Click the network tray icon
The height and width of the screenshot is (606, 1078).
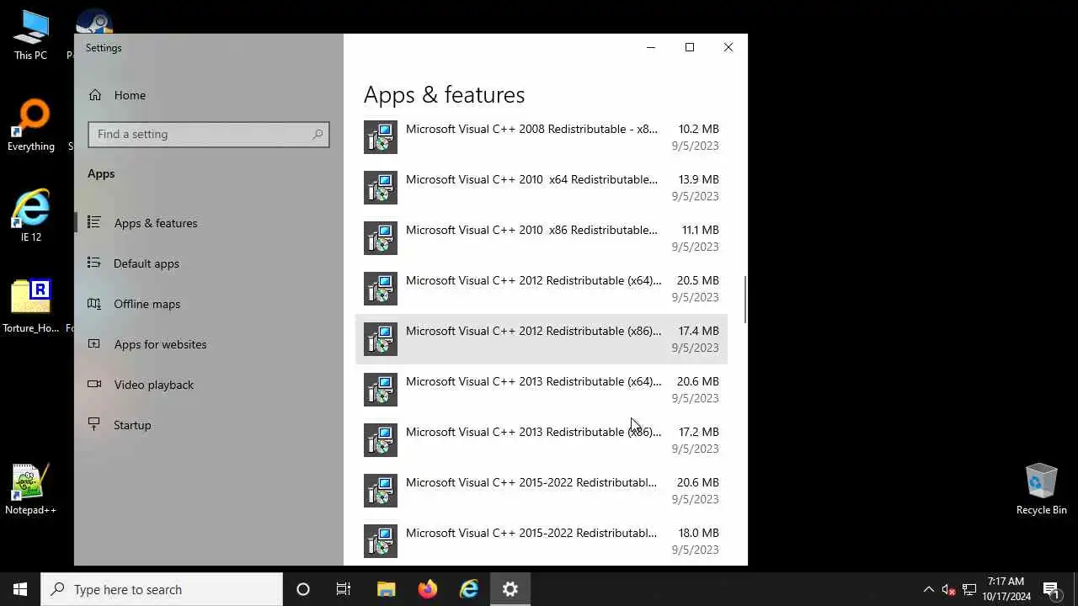pos(969,589)
